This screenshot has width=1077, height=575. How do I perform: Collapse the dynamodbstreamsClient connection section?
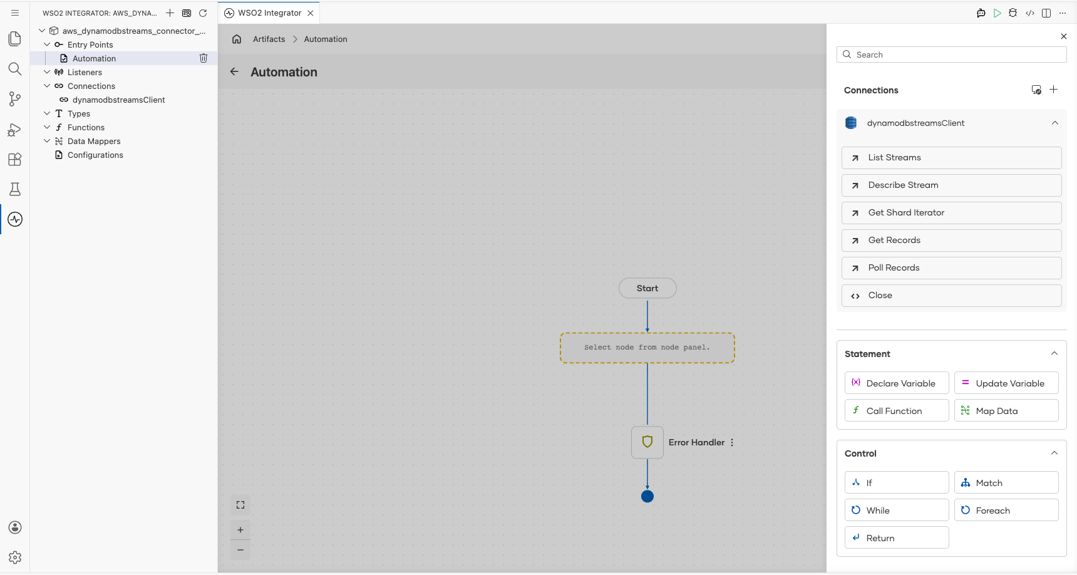click(x=1055, y=123)
